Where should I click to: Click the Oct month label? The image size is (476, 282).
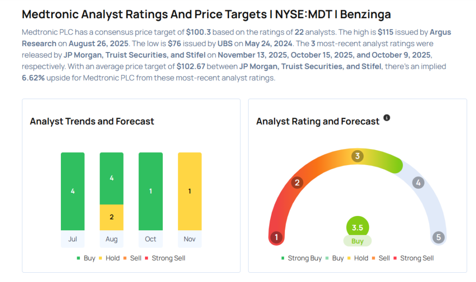pyautogui.click(x=151, y=239)
